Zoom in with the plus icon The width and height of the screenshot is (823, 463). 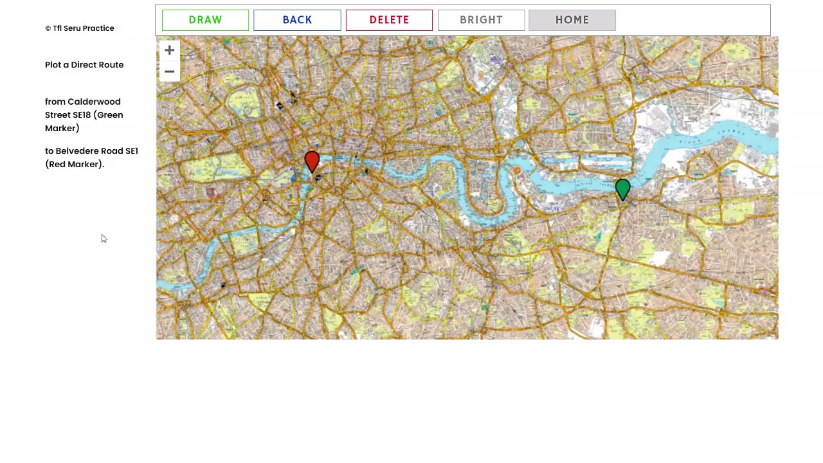[169, 50]
